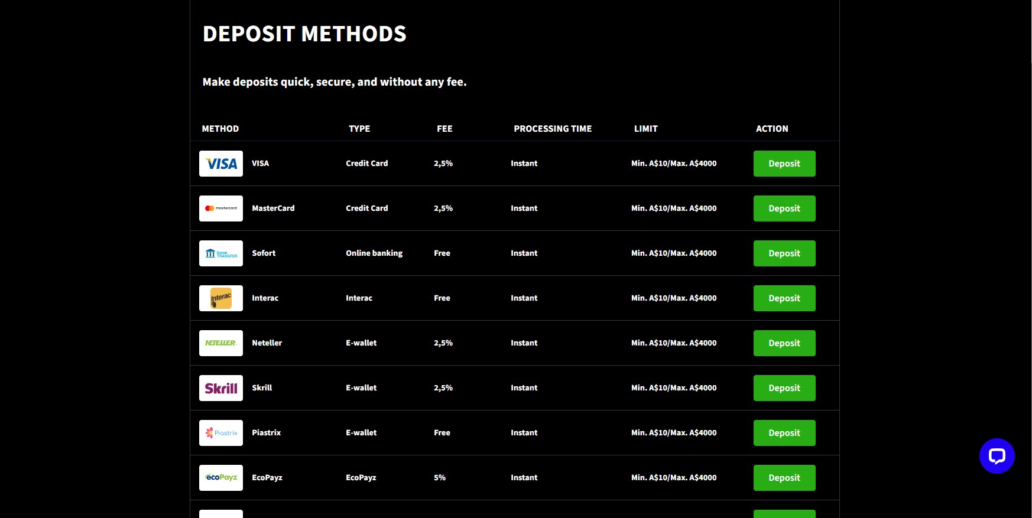
Task: Click the LIMIT column header
Action: tap(646, 129)
